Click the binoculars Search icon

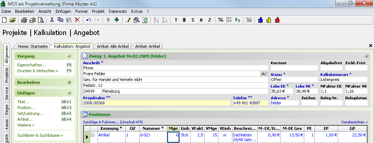137,20
